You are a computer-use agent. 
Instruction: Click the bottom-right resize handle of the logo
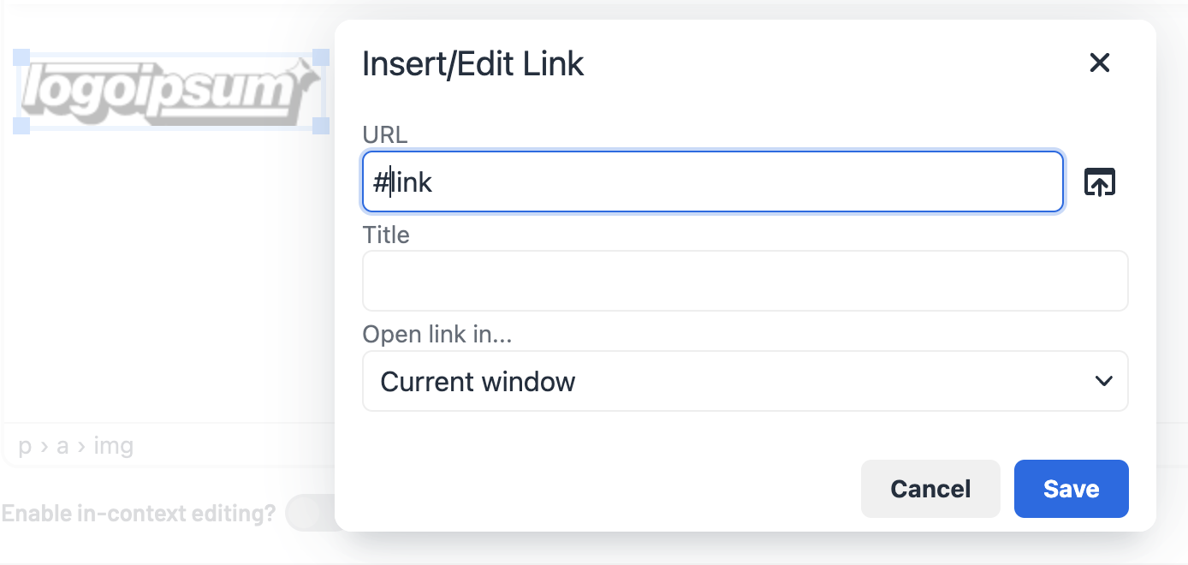pos(320,126)
